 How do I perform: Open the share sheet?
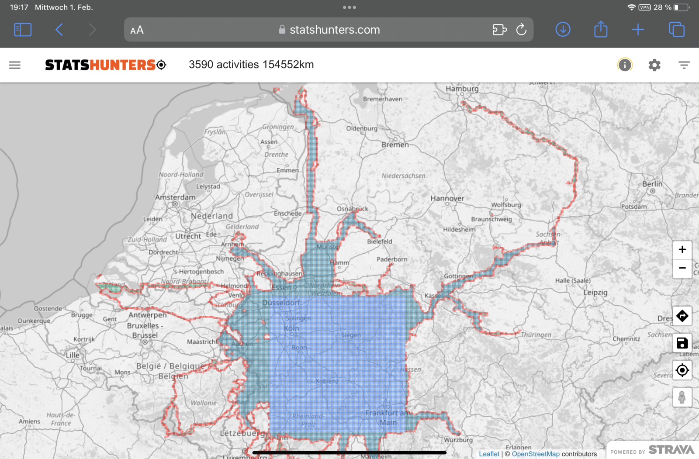coord(601,29)
